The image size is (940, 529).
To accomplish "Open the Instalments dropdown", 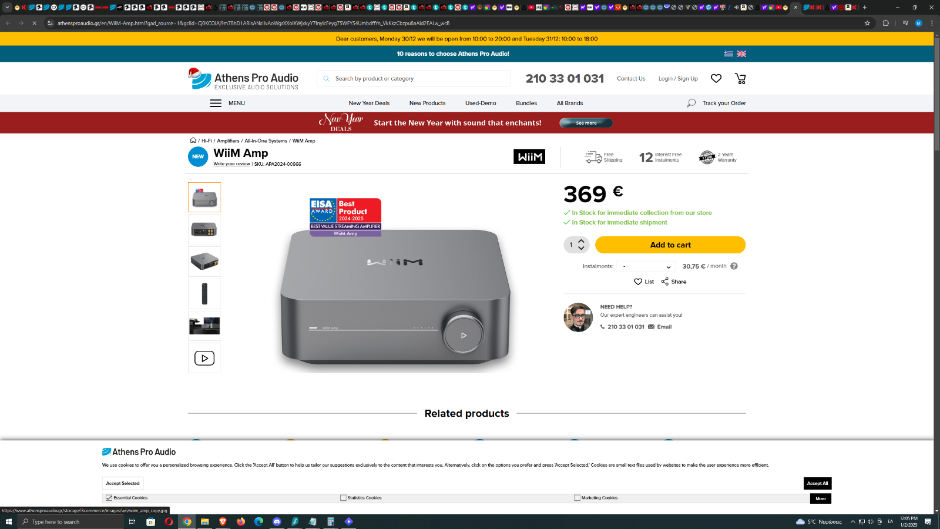I will tap(645, 266).
